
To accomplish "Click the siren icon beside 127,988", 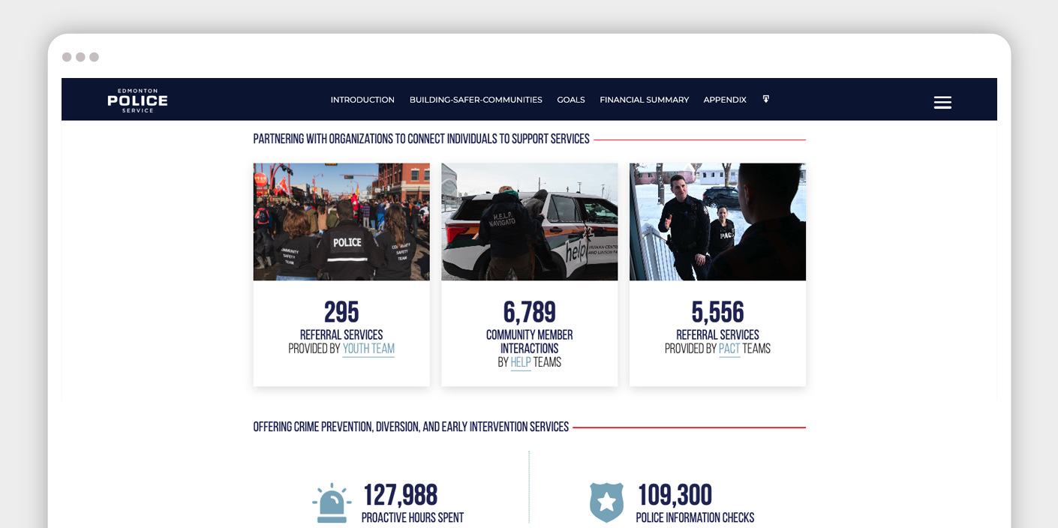I will pyautogui.click(x=331, y=502).
